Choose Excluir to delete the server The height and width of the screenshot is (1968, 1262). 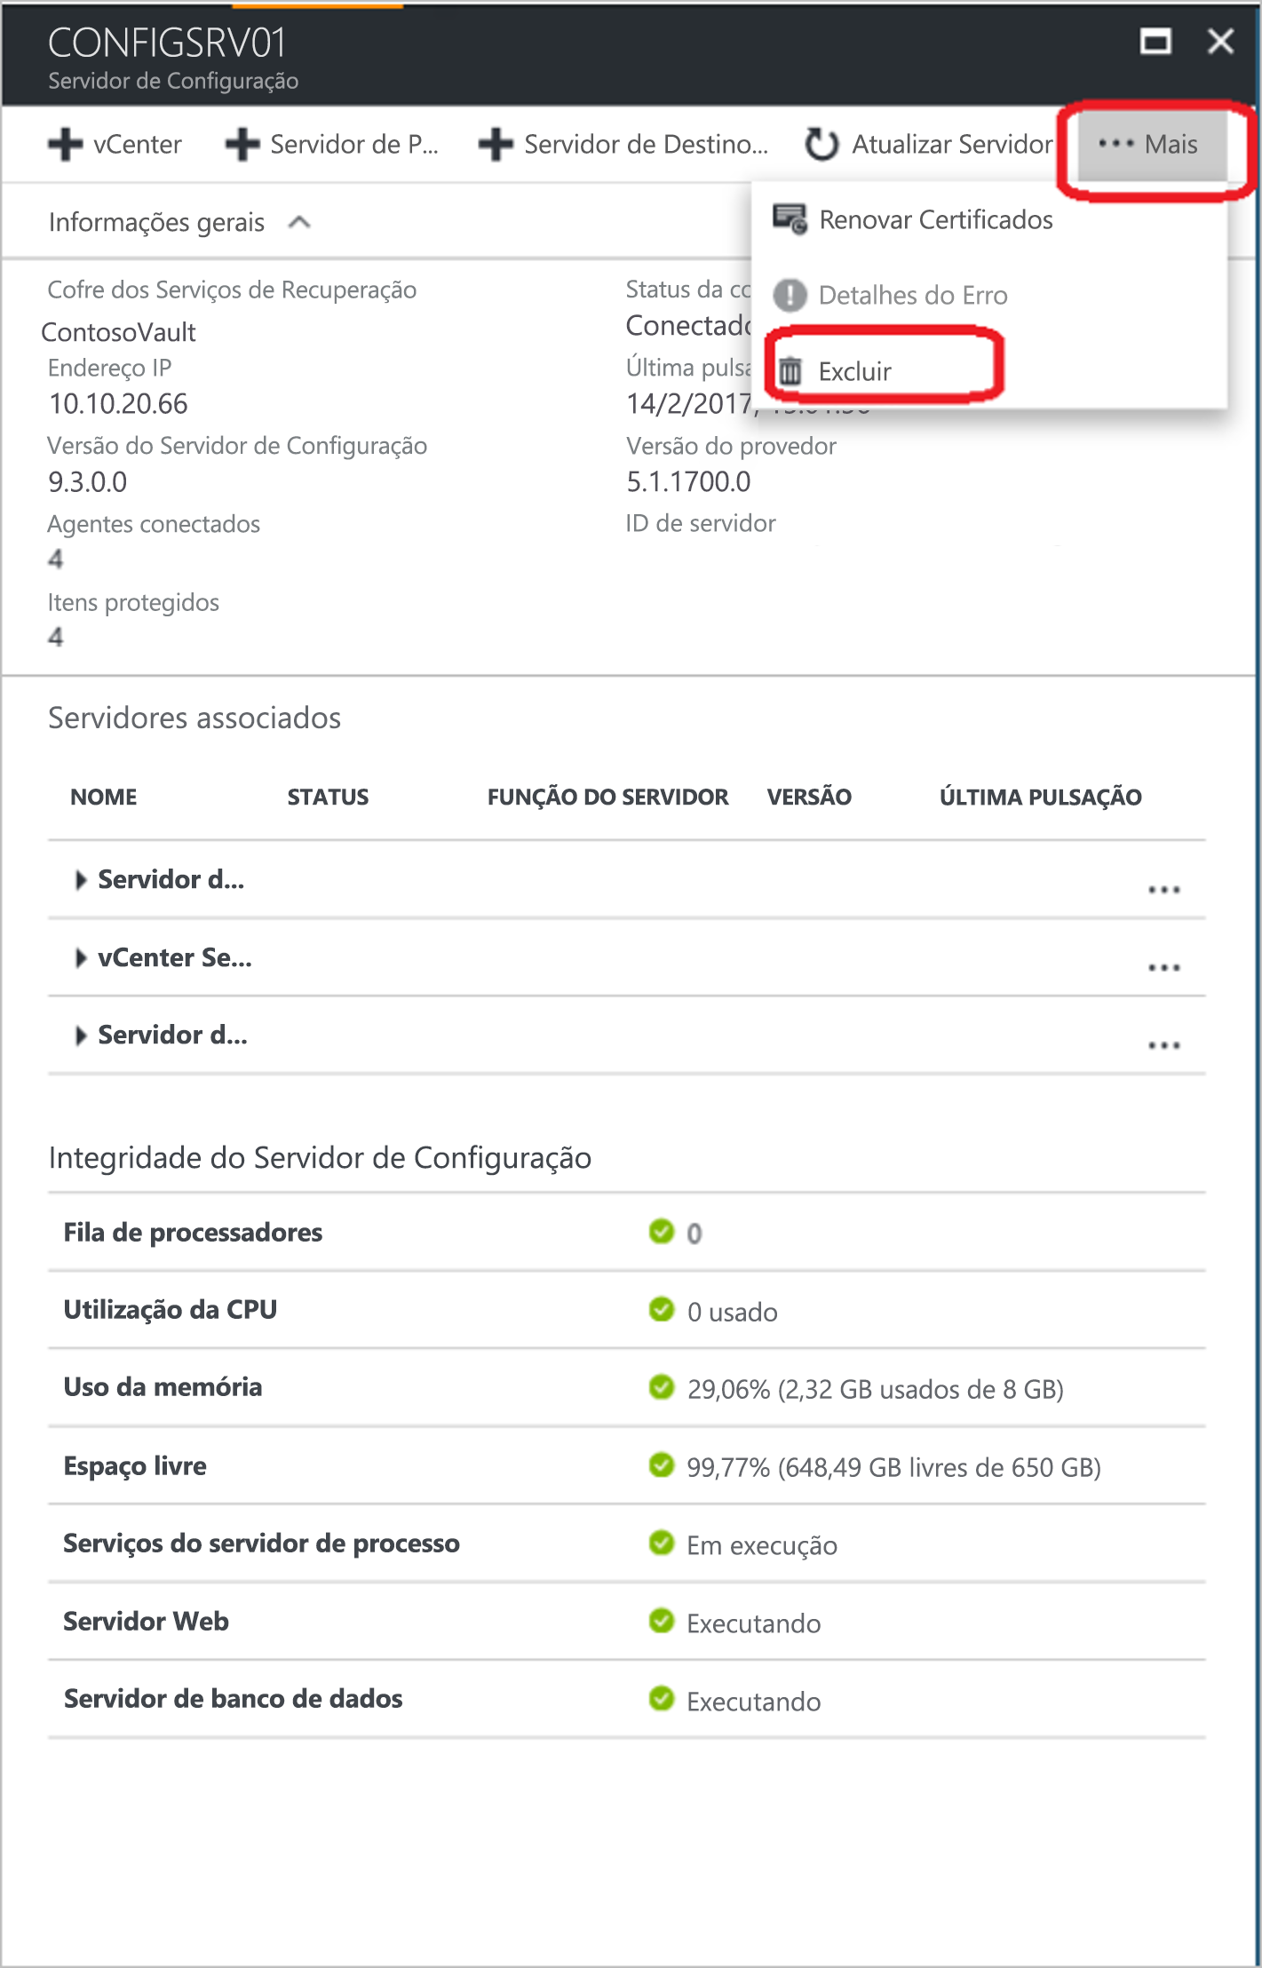pyautogui.click(x=854, y=371)
